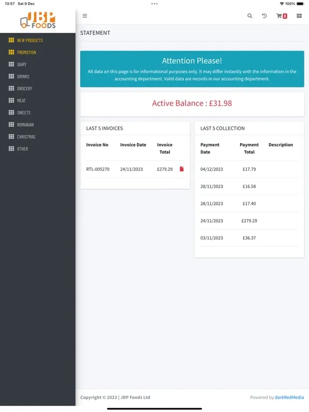Select the Meat category

coord(21,101)
